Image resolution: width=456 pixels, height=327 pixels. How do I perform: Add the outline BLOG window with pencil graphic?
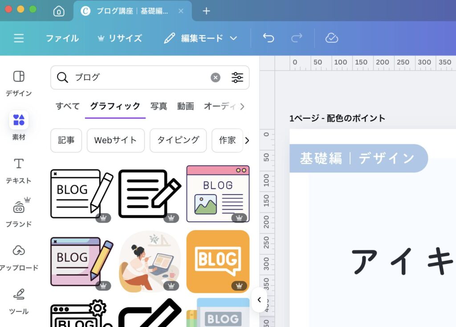click(x=82, y=194)
